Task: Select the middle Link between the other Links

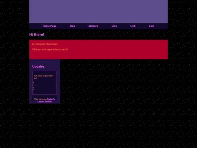Action: coord(133,26)
